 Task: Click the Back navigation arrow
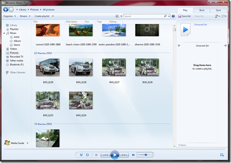(x=6, y=9)
